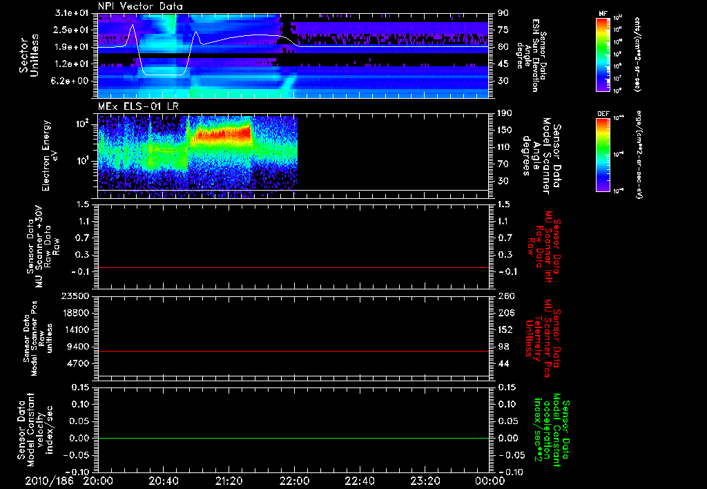This screenshot has width=707, height=489.
Task: Click the NPI Vector Data panel title
Action: [140, 6]
